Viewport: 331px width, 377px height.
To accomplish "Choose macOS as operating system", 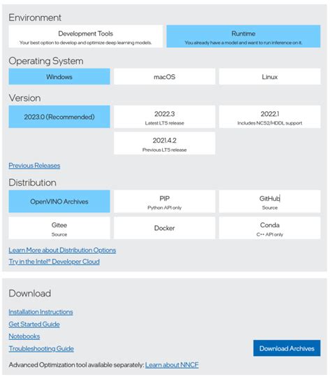I will point(164,76).
